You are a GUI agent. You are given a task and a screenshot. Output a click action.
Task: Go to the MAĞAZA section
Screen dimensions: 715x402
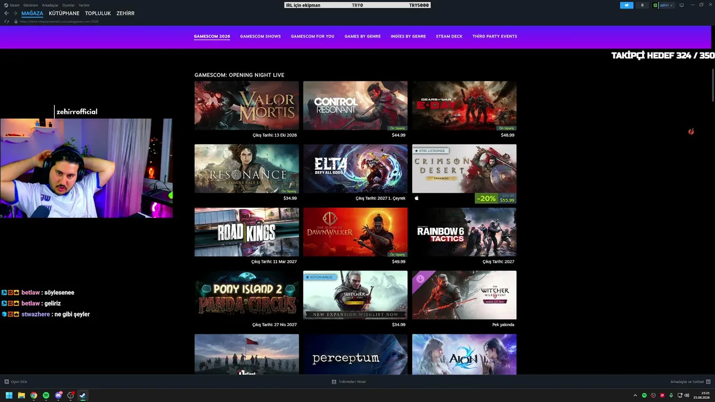(32, 13)
